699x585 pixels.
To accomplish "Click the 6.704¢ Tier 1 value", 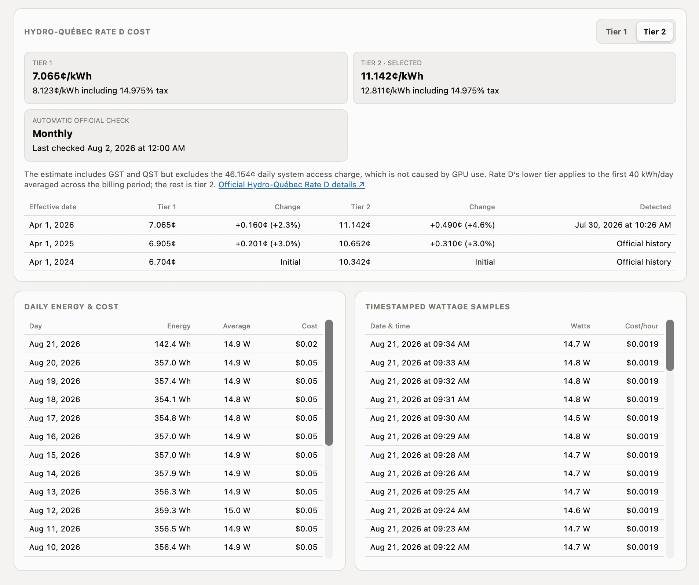I will point(162,262).
